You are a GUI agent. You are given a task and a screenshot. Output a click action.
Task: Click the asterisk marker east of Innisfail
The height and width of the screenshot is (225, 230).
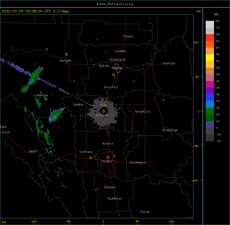[x=134, y=81]
